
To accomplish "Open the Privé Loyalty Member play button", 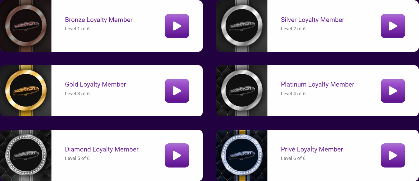I will [393, 155].
